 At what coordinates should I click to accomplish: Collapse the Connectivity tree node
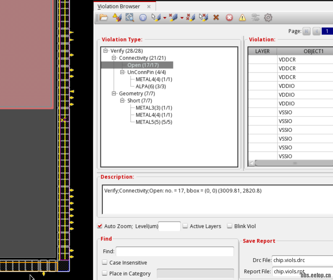114,58
